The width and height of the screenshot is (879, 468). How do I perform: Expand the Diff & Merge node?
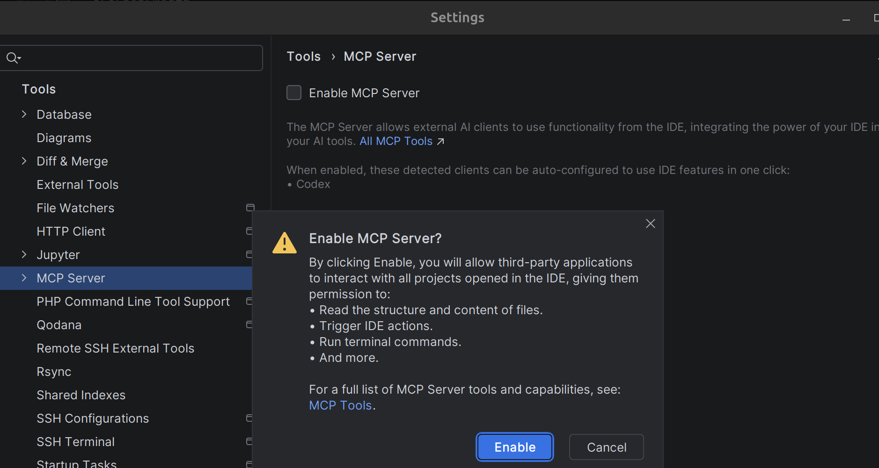[x=24, y=161]
